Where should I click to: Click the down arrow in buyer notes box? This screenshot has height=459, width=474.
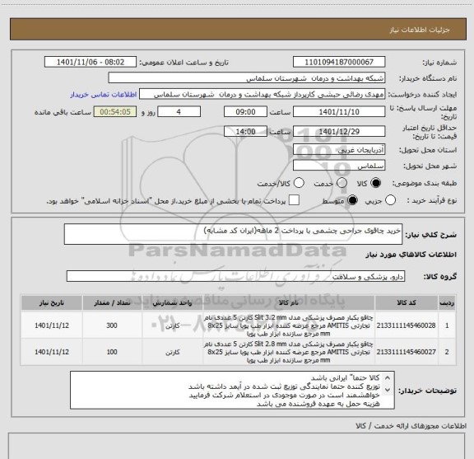[388, 390]
